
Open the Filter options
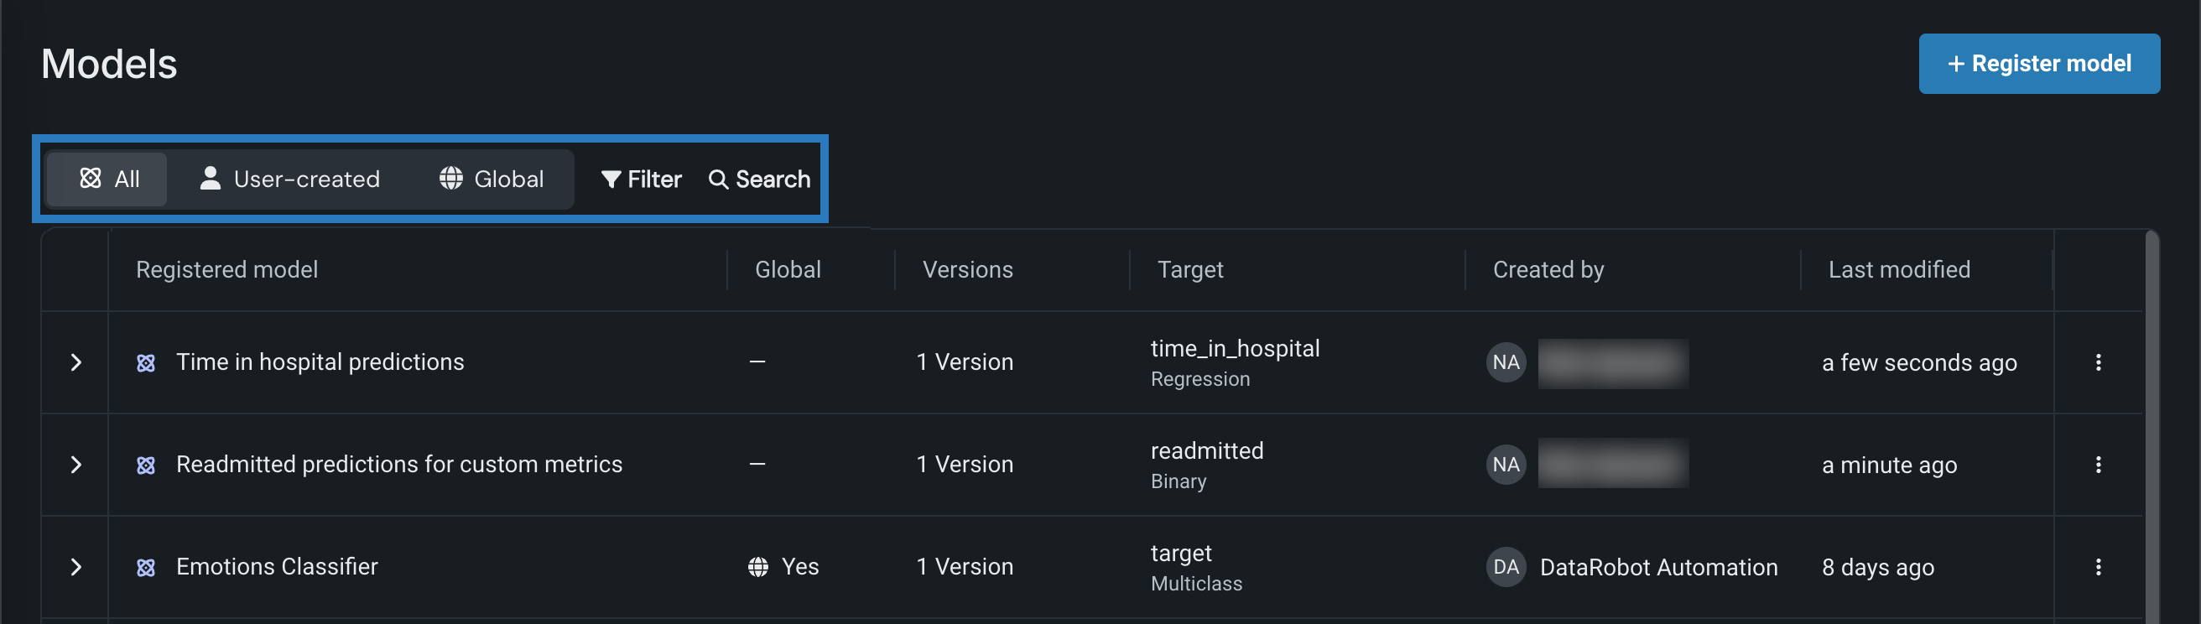click(641, 179)
